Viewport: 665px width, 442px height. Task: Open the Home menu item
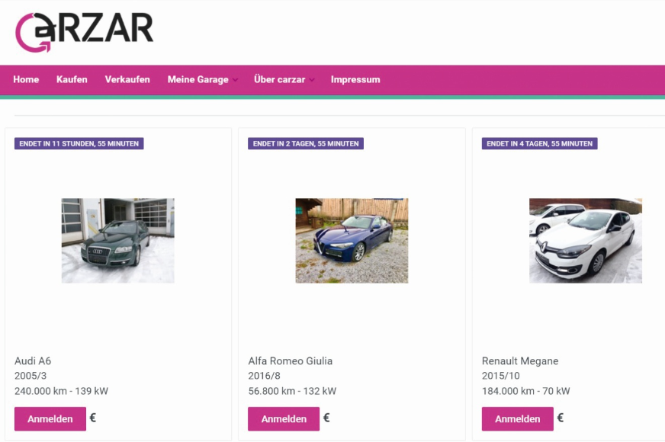[x=26, y=80]
